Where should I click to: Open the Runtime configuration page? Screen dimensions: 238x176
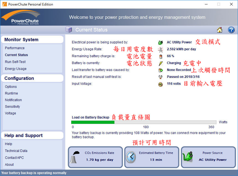(x=11, y=93)
